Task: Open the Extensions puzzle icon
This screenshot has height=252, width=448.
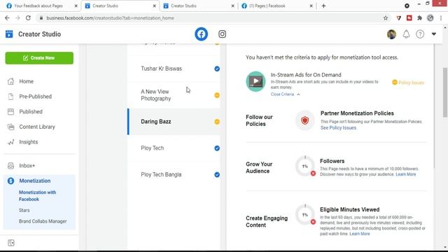Action: [419, 18]
